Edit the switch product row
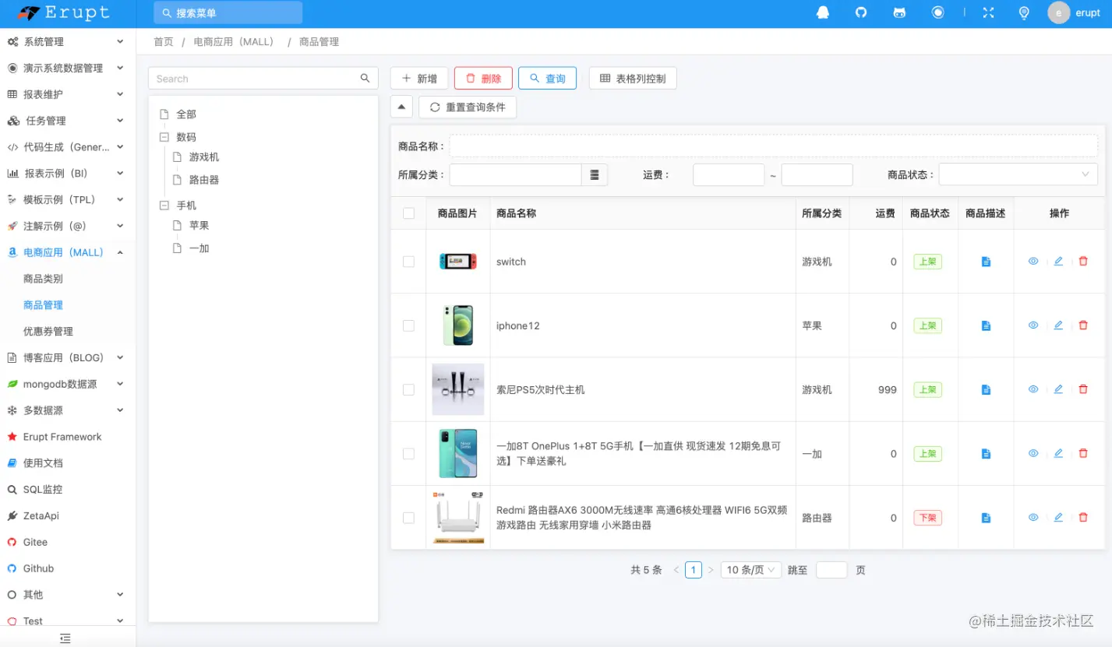This screenshot has width=1112, height=647. (1058, 262)
